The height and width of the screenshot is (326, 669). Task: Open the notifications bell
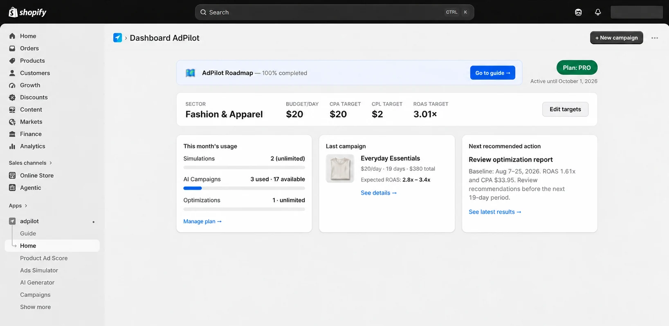tap(598, 12)
